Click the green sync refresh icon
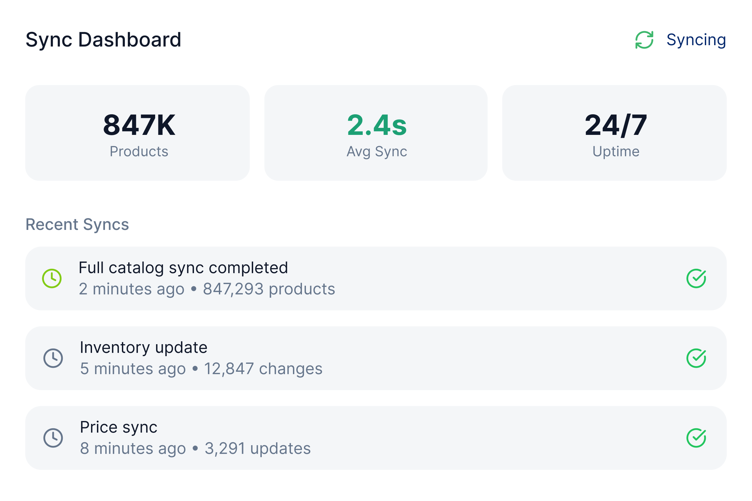The image size is (752, 501). pyautogui.click(x=644, y=40)
